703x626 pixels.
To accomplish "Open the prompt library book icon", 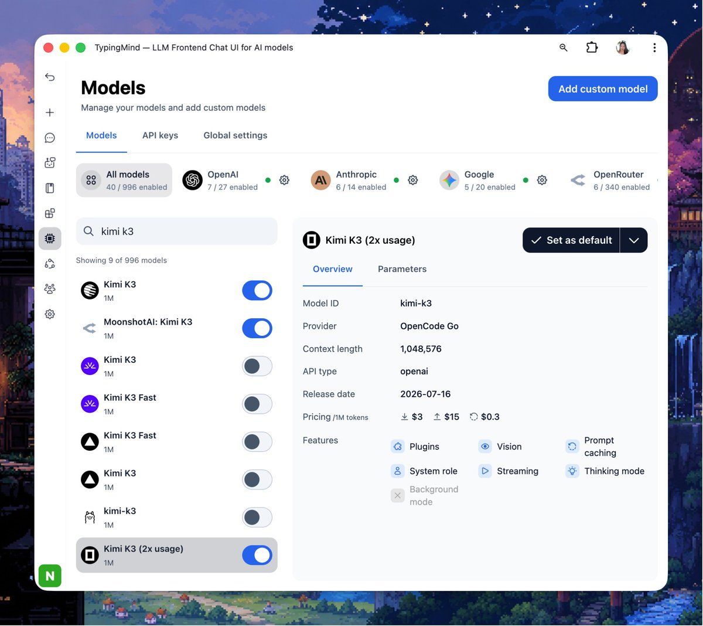I will pyautogui.click(x=50, y=188).
